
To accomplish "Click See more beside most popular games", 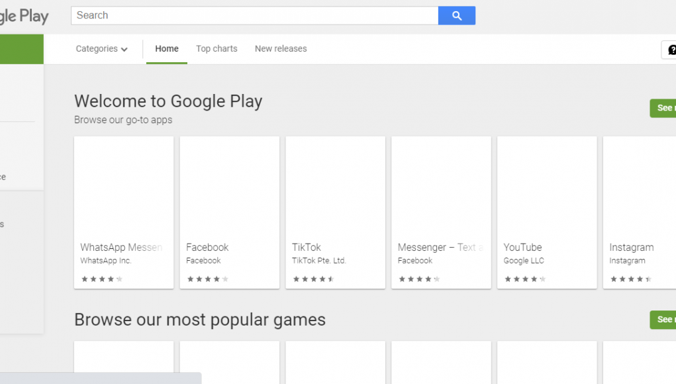I will (663, 320).
